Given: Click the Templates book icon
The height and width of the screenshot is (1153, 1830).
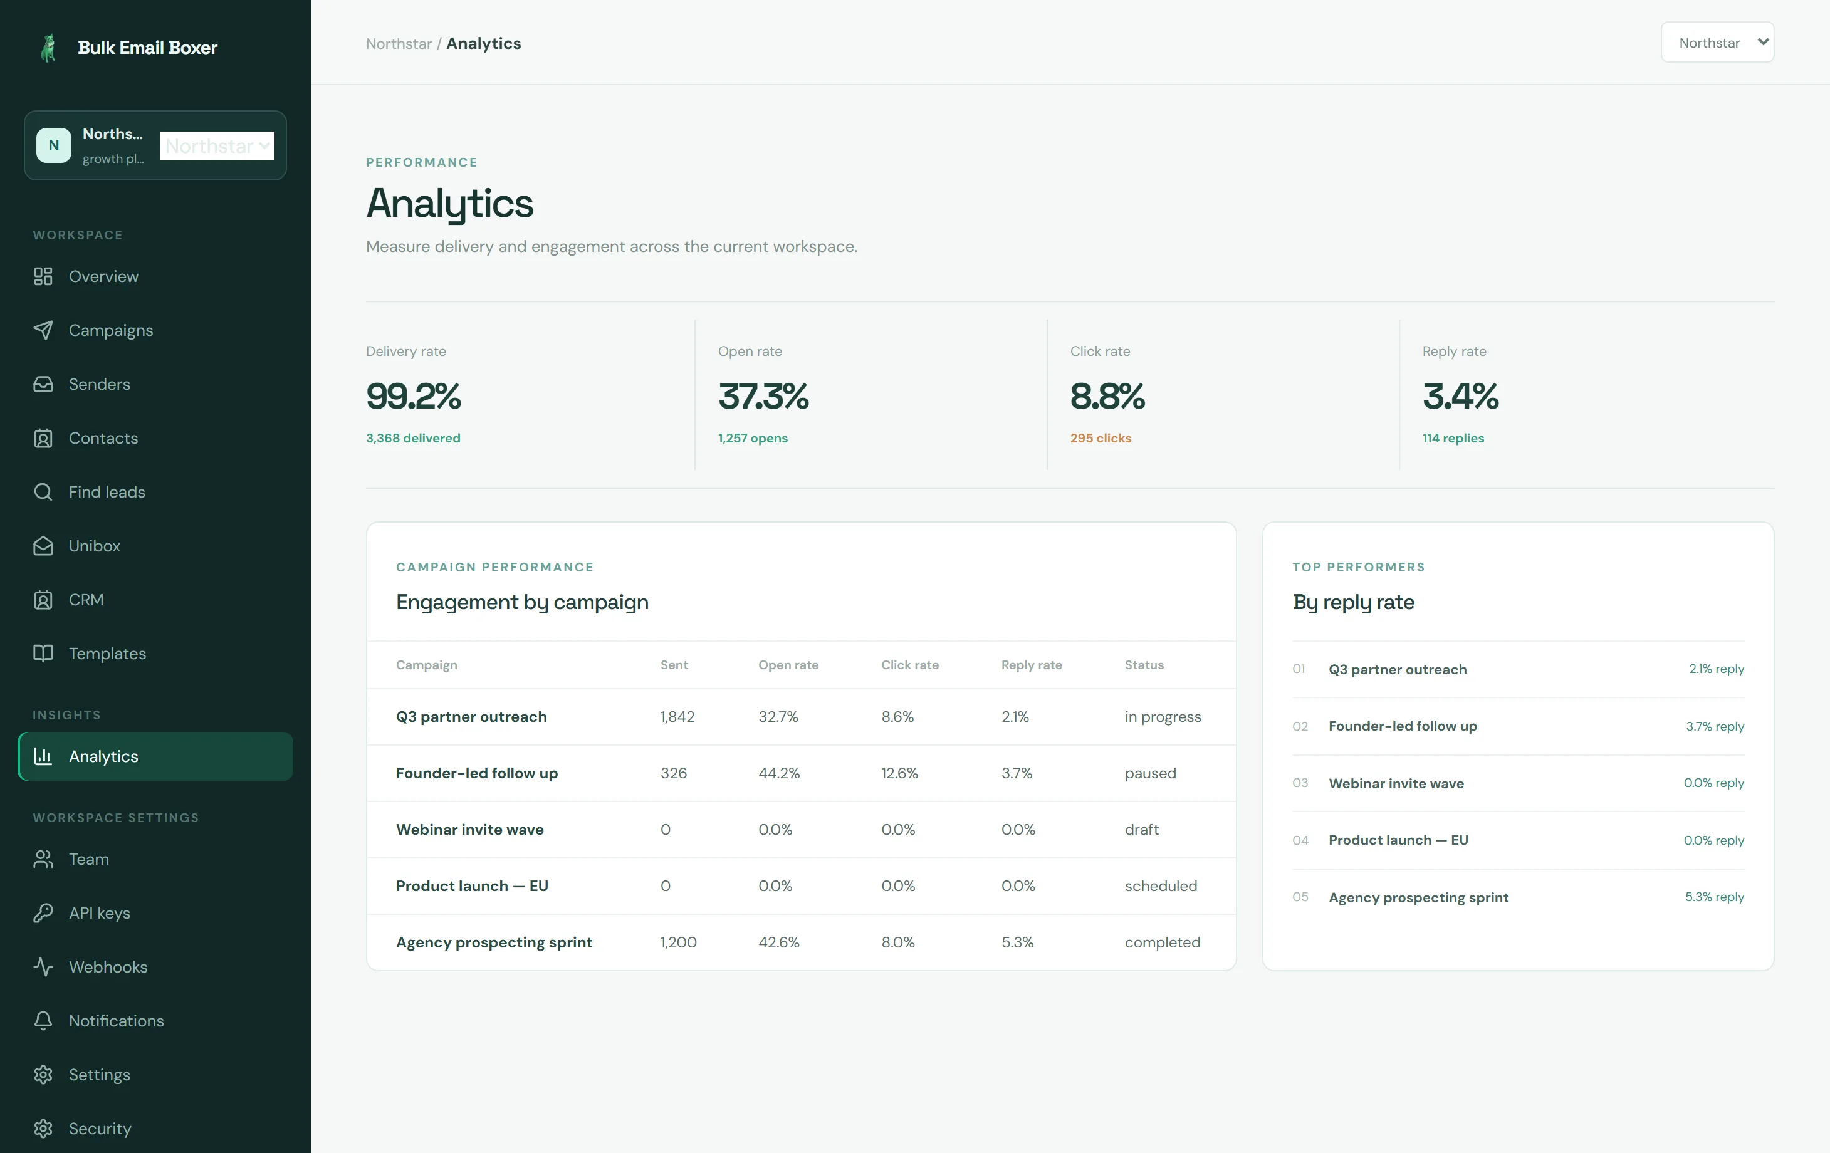Looking at the screenshot, I should click(x=43, y=654).
